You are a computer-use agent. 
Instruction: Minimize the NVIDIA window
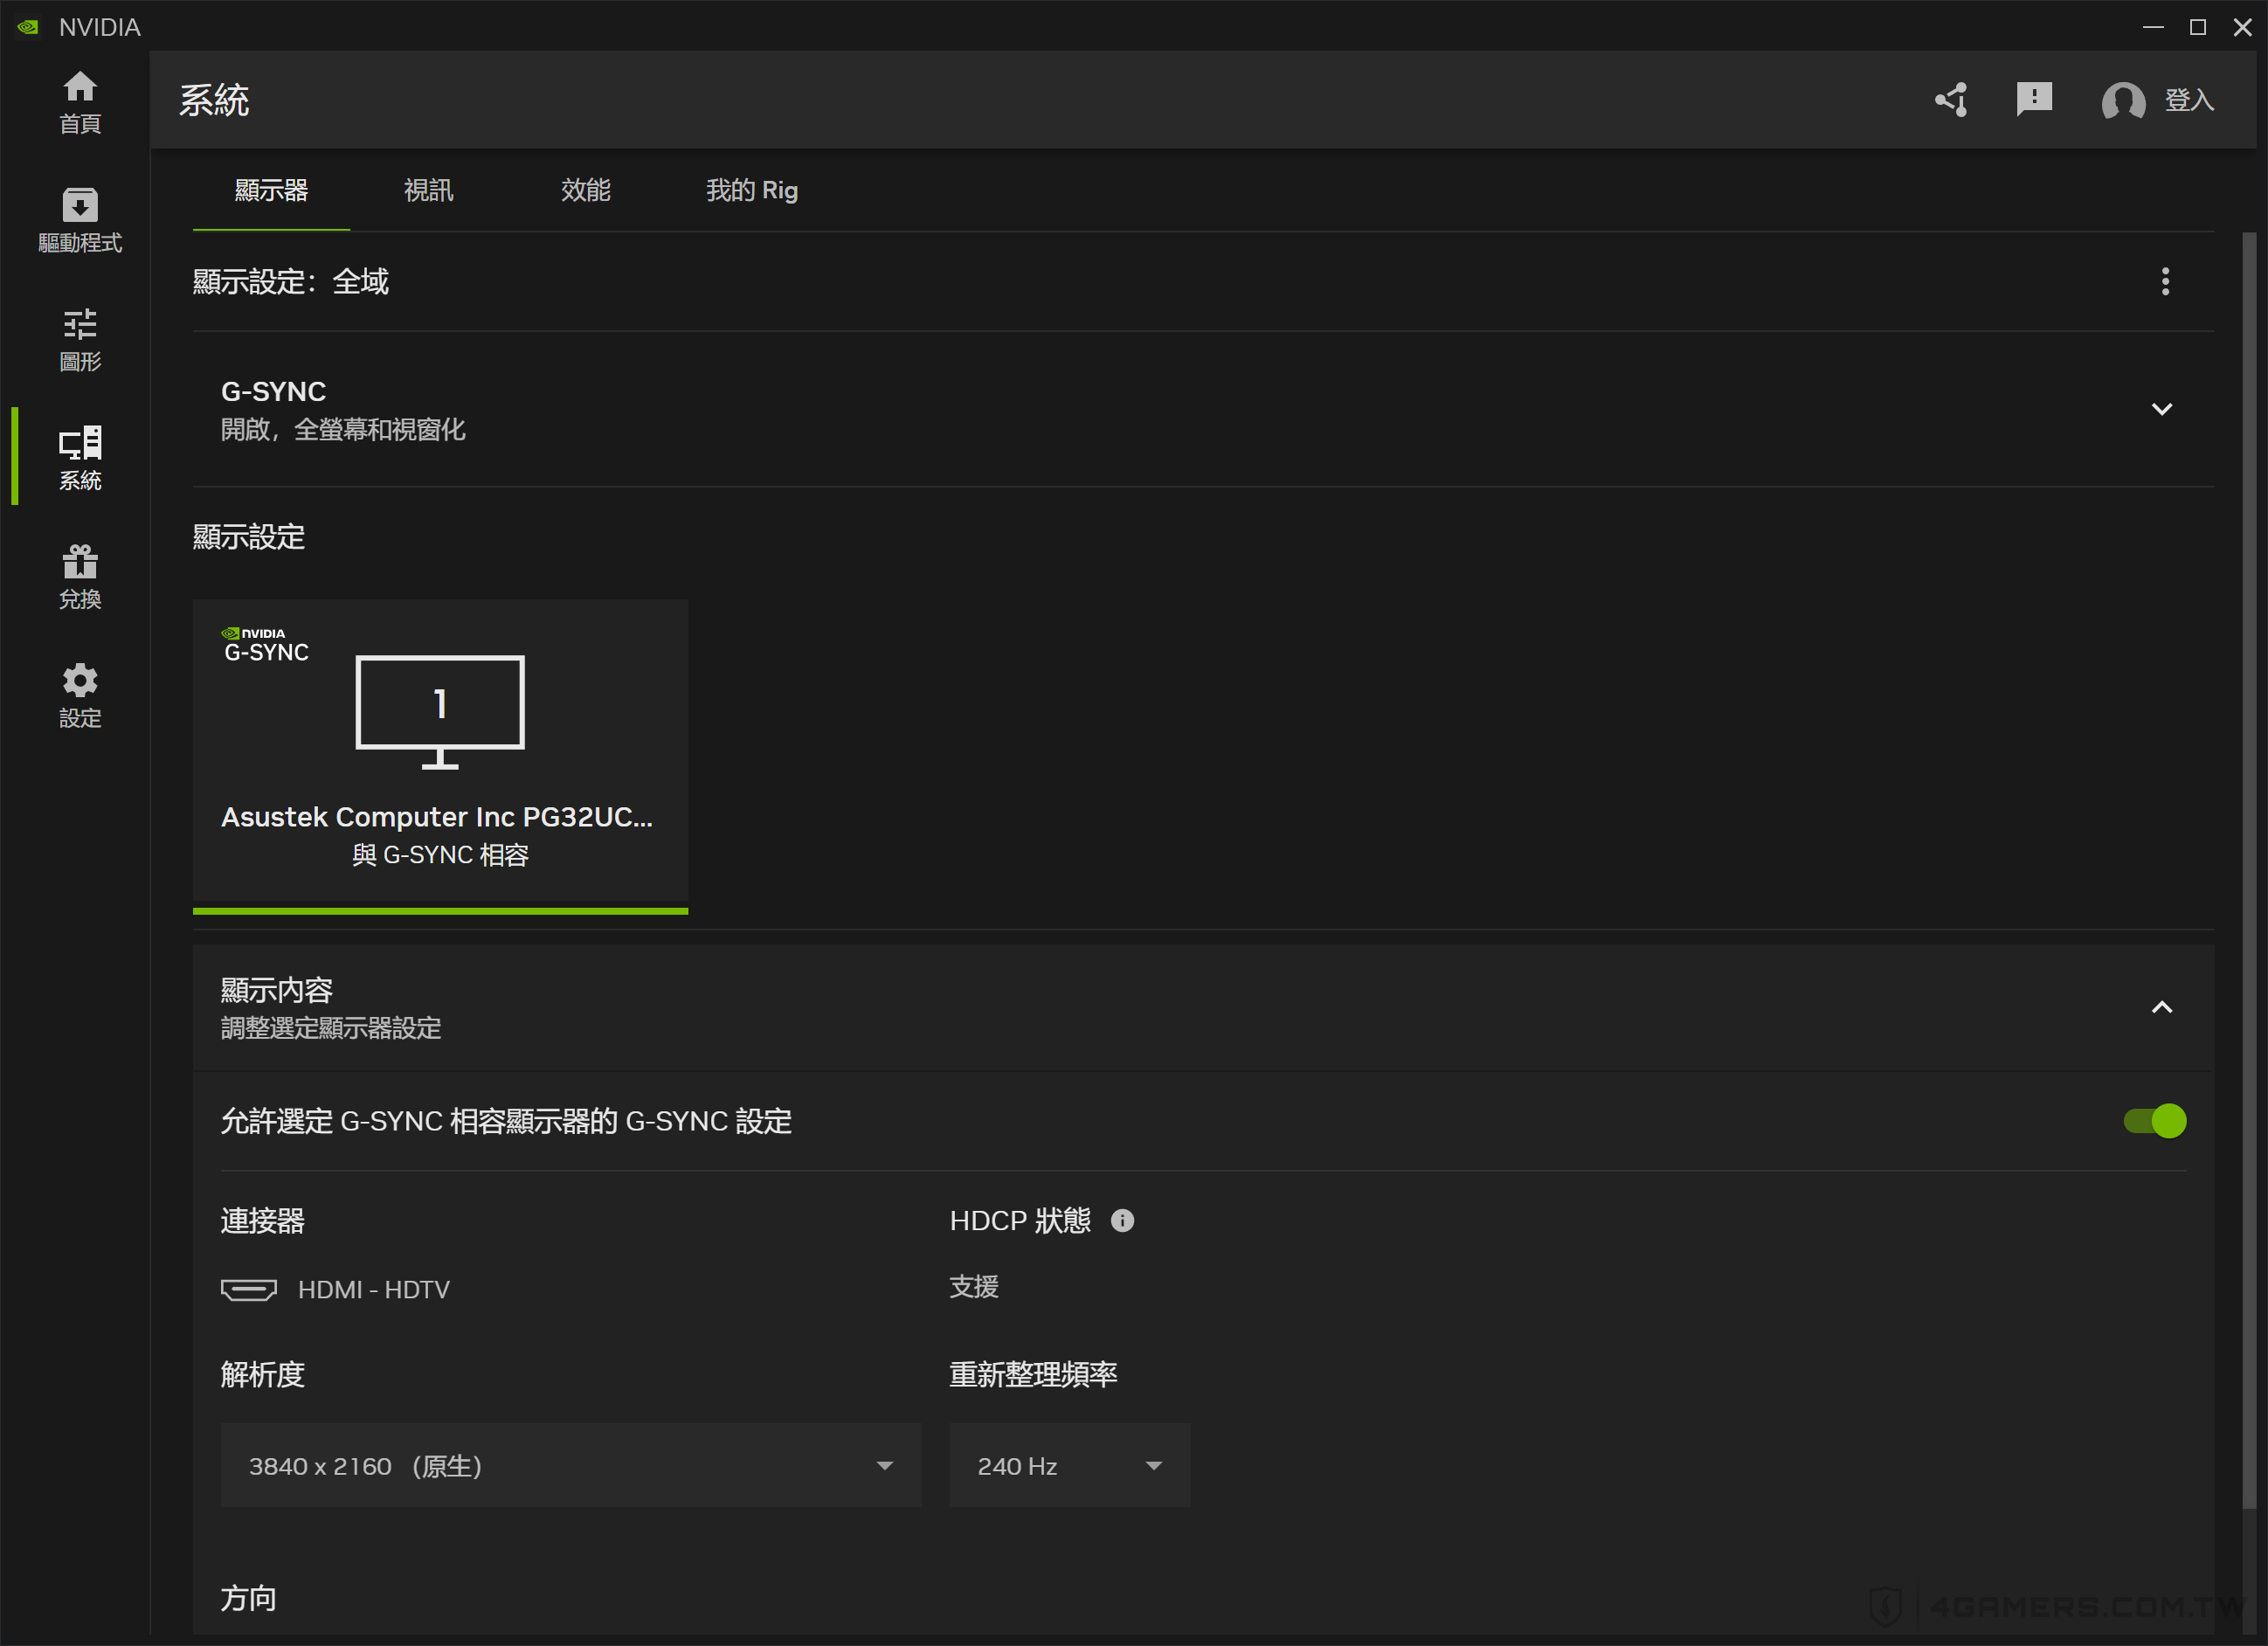(2153, 27)
